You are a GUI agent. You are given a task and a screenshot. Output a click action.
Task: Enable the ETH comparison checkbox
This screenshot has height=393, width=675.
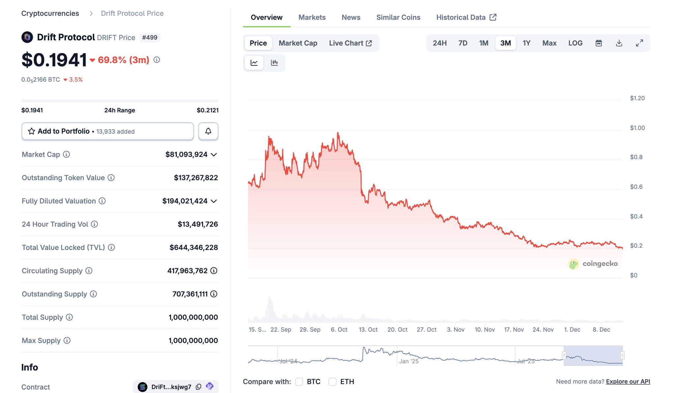(x=333, y=381)
